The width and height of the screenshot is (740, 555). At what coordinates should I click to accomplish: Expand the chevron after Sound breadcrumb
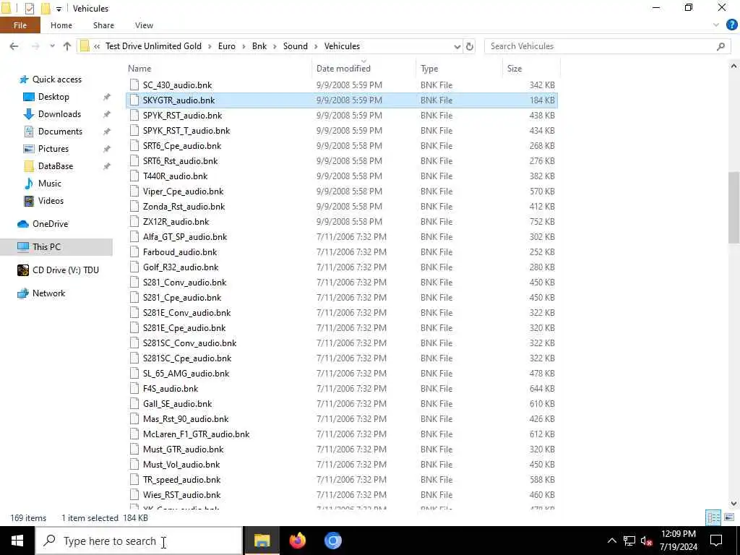point(316,46)
